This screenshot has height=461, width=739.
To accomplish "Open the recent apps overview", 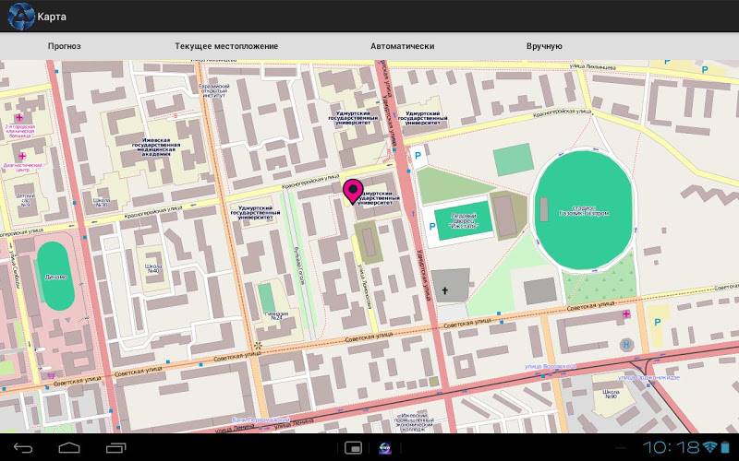I will click(x=115, y=447).
